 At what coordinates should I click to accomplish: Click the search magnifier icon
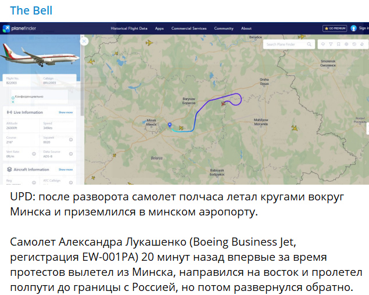coord(309,44)
